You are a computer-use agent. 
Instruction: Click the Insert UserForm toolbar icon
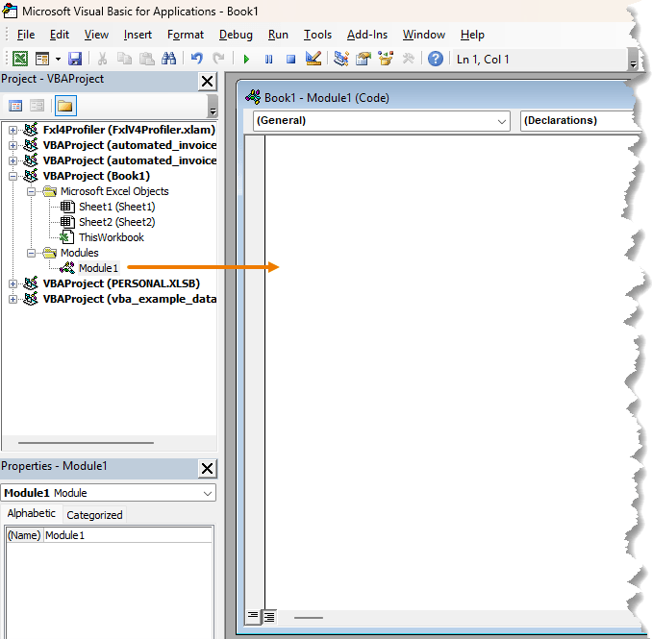tap(42, 59)
